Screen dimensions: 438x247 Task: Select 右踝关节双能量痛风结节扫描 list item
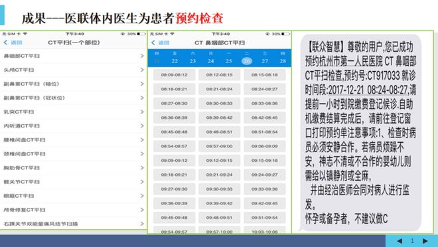(x=74, y=224)
